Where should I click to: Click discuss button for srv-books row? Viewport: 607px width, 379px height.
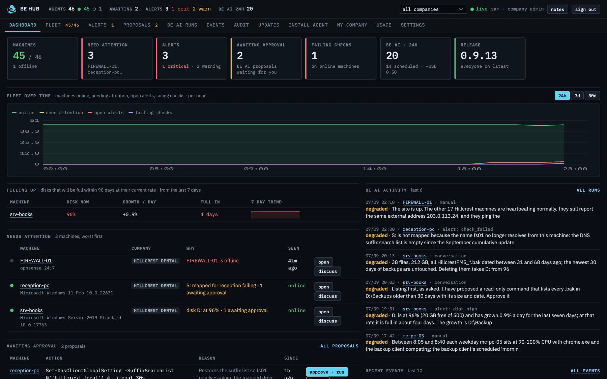327,321
